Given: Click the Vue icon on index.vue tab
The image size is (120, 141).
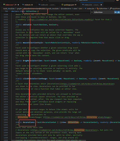Looking at the screenshot, I should 4,5.
